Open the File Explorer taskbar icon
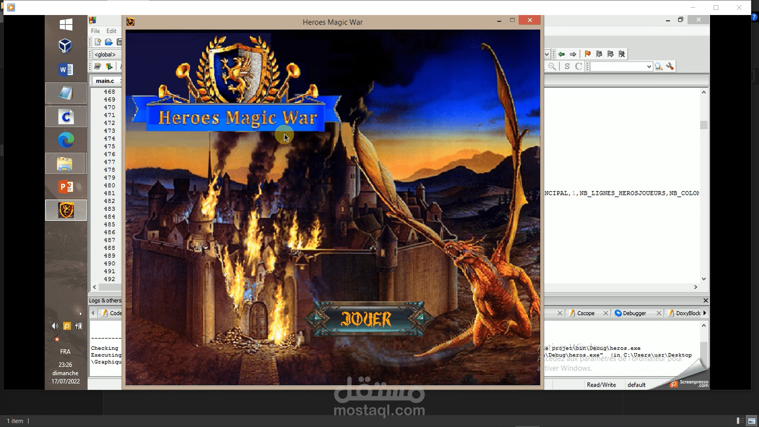759x427 pixels. click(66, 164)
